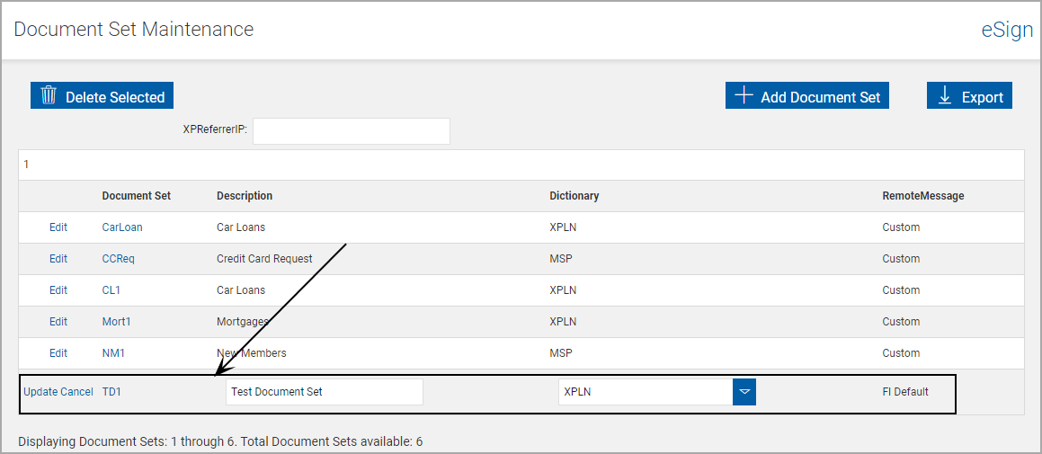
Task: Open the CarLoan document set link
Action: click(x=122, y=227)
